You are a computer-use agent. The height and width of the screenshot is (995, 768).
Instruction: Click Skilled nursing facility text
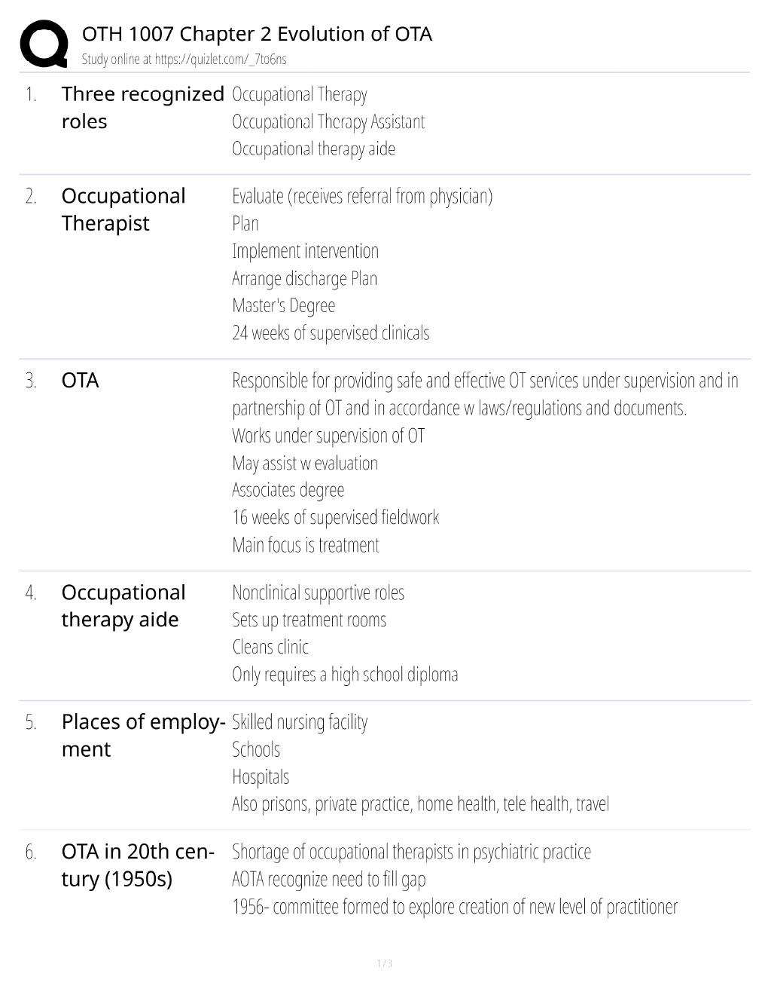pos(300,722)
